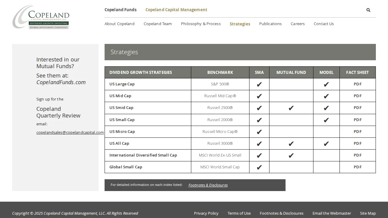Click Contact Us in navigation

pyautogui.click(x=324, y=24)
